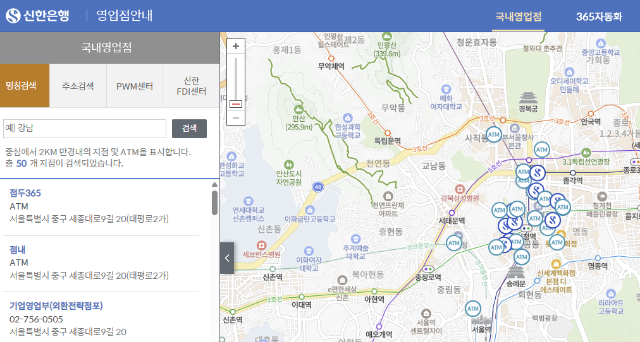This screenshot has height=342, width=640.
Task: Open the PWM센터 tab
Action: tap(135, 86)
